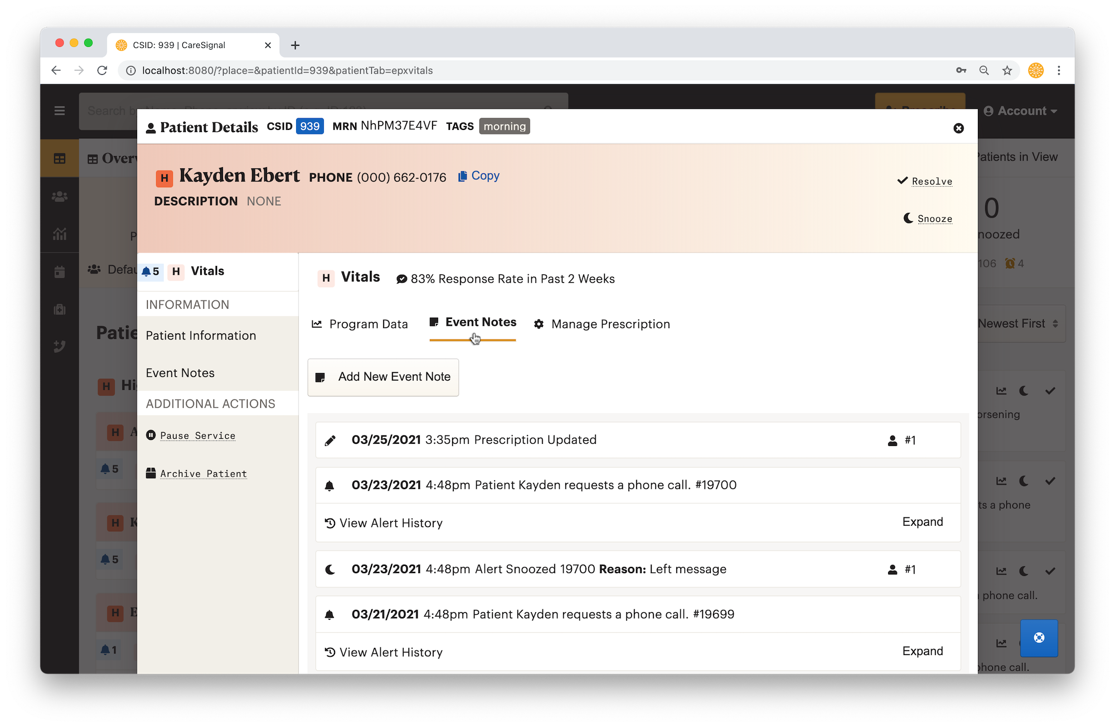Resolve the patient alert
The width and height of the screenshot is (1115, 727).
coord(925,181)
